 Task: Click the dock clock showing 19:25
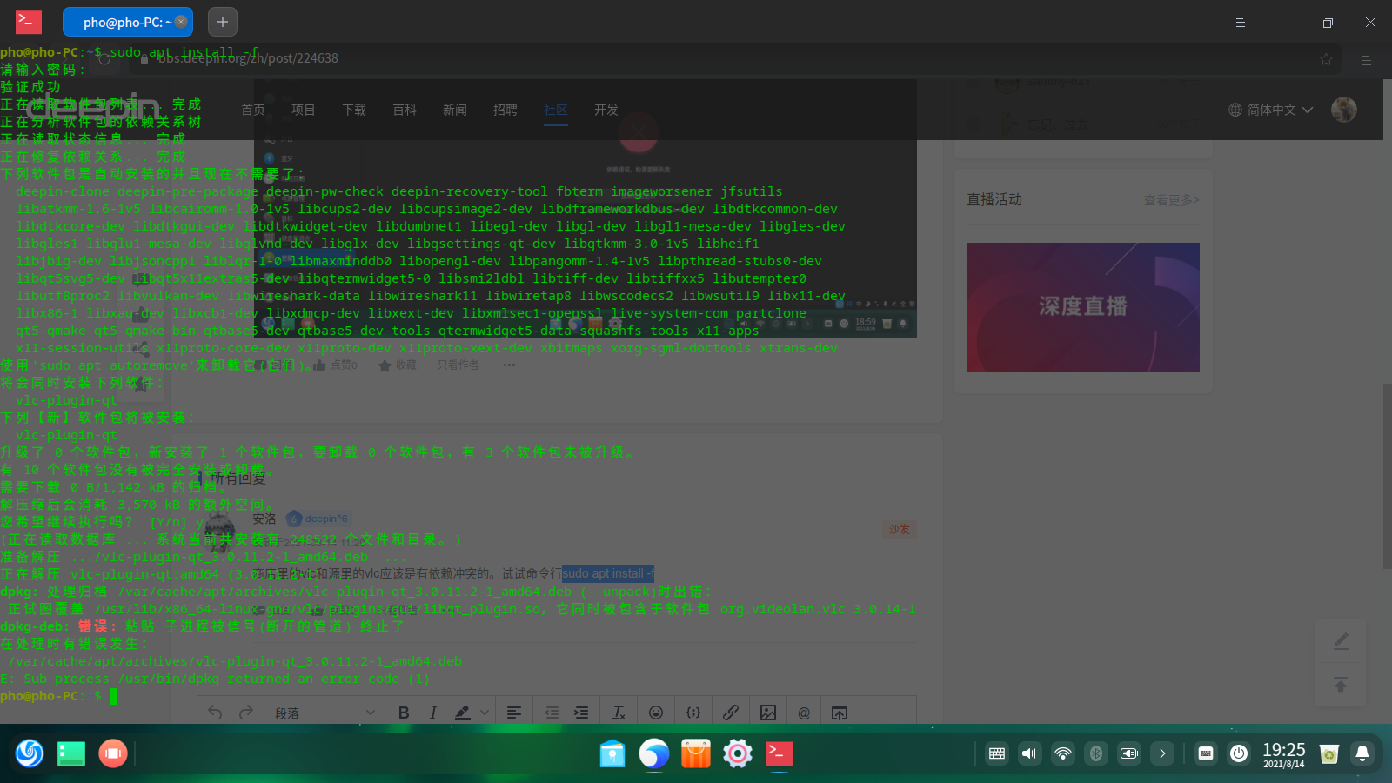click(x=1284, y=753)
